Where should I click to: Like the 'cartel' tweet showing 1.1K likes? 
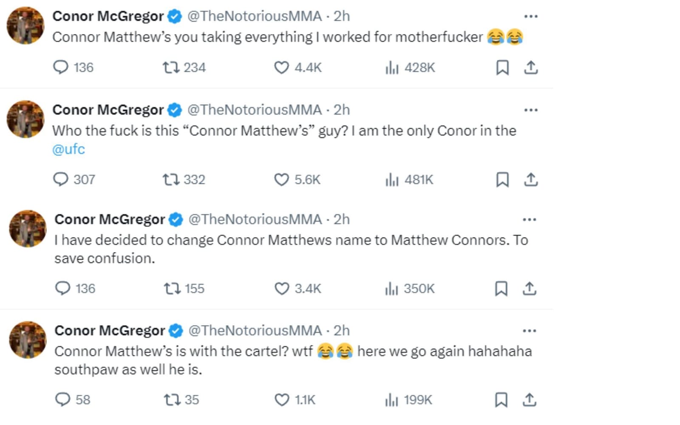tap(281, 399)
